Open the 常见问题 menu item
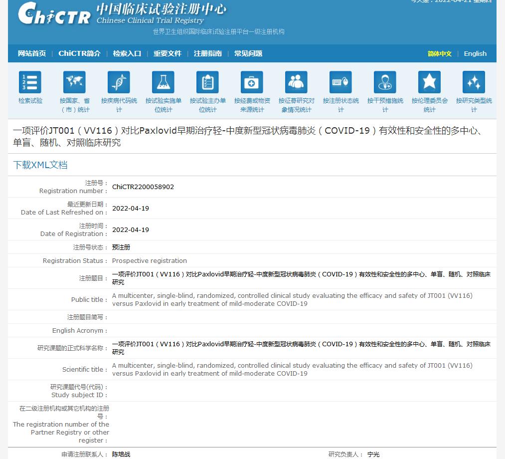The height and width of the screenshot is (459, 505). (x=248, y=53)
